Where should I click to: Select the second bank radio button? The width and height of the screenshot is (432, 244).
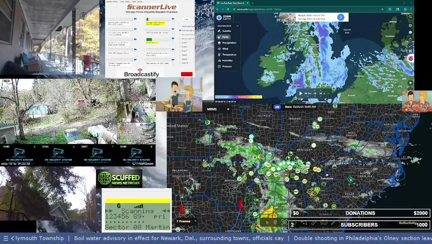(180, 30)
